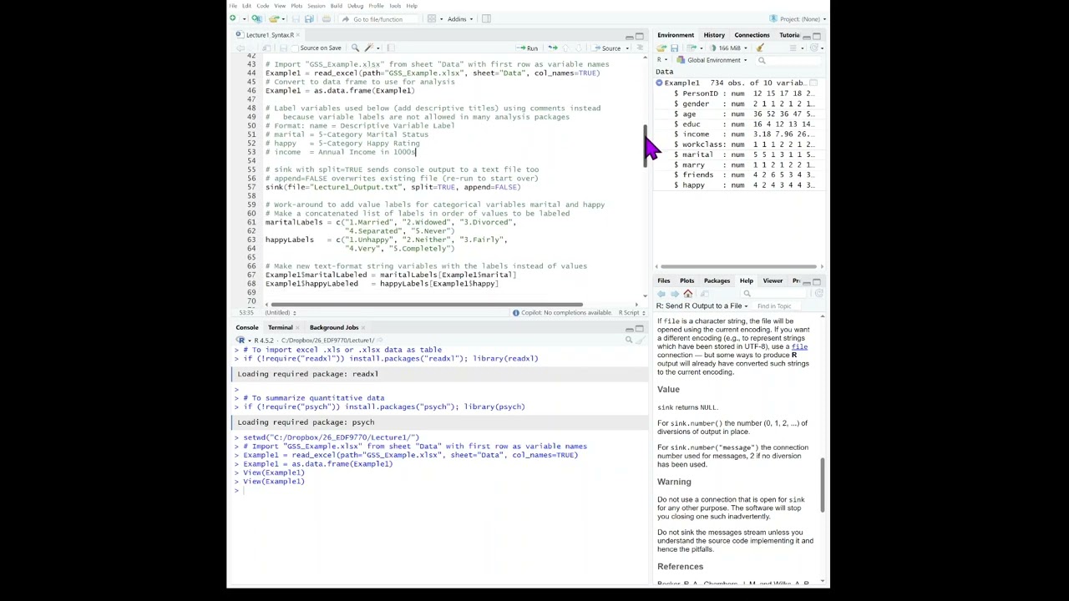Image resolution: width=1069 pixels, height=601 pixels.
Task: Click the source editor horizontal scrollbar
Action: (x=427, y=305)
